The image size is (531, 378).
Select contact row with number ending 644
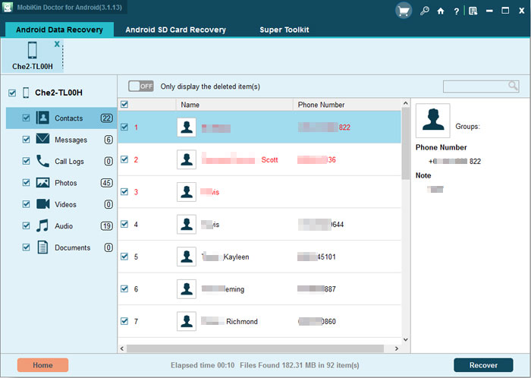259,224
